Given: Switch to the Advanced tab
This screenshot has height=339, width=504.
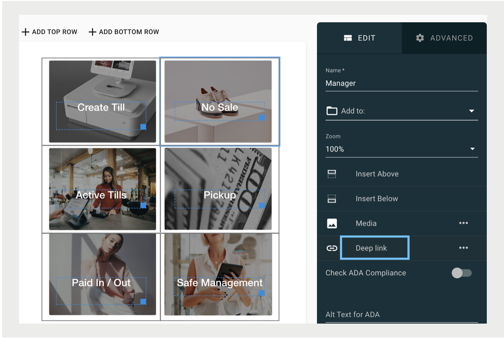Looking at the screenshot, I should coord(444,38).
